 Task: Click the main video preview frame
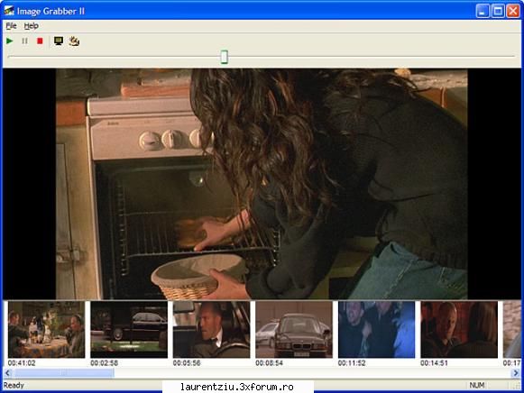(x=262, y=184)
